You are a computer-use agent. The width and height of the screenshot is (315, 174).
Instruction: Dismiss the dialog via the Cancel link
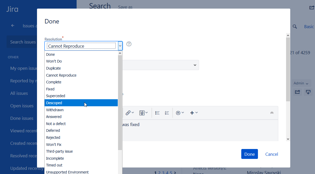click(x=271, y=154)
